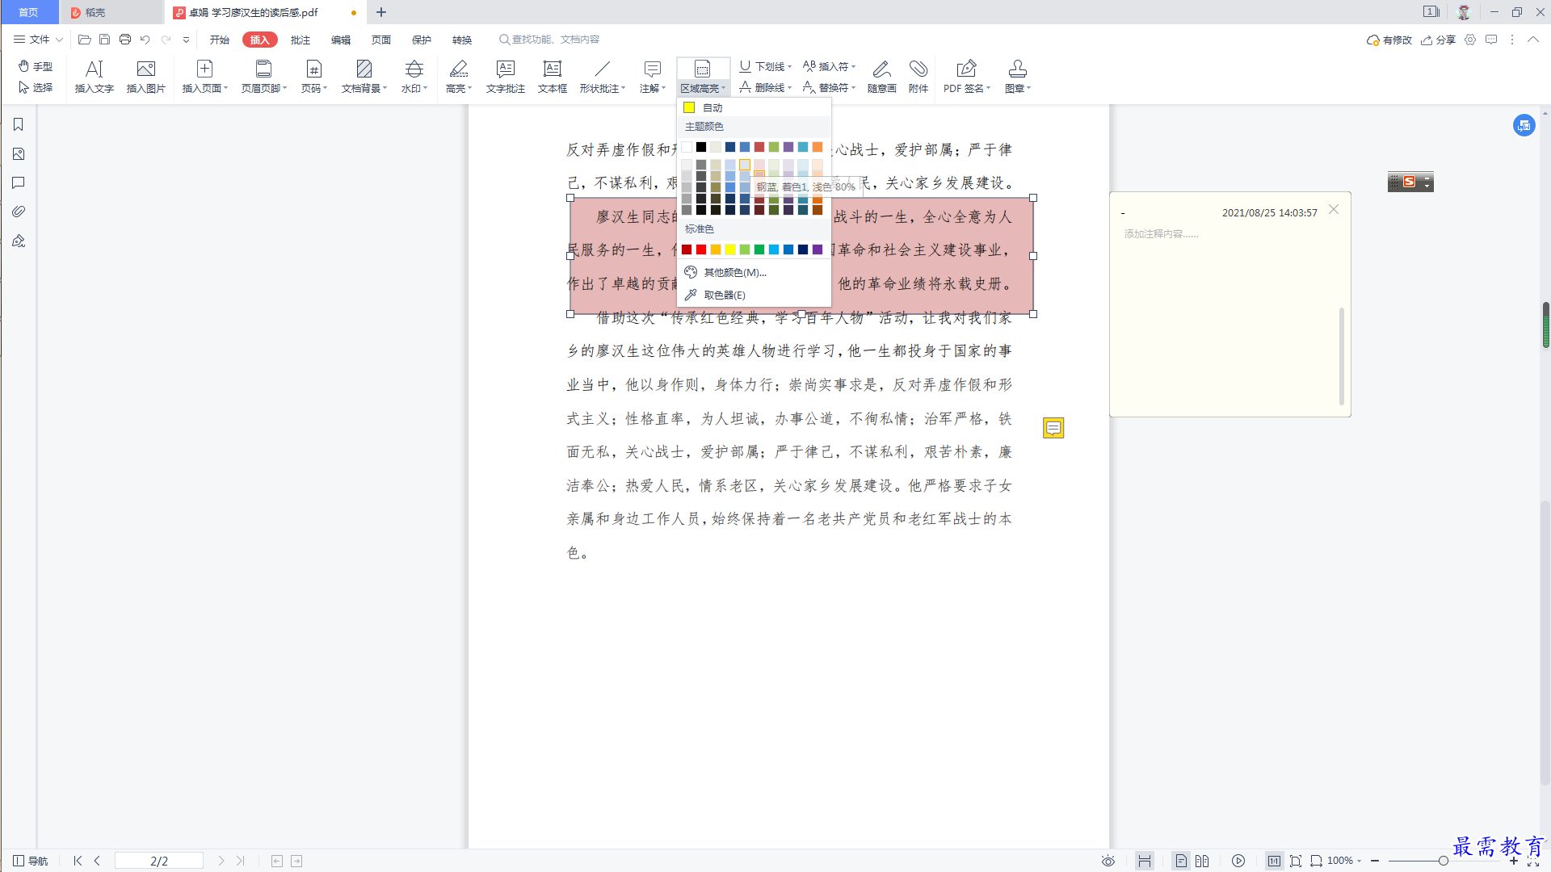1551x872 pixels.
Task: Click the Share (分享) button
Action: pos(1439,40)
